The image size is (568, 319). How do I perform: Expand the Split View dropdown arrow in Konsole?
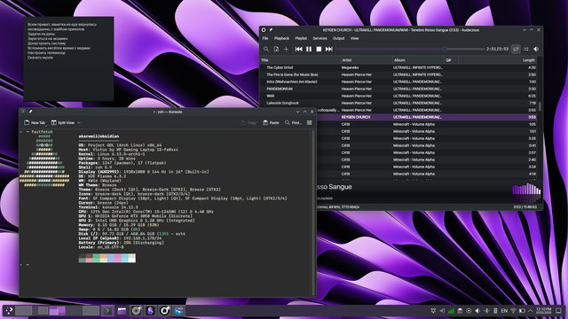click(79, 123)
